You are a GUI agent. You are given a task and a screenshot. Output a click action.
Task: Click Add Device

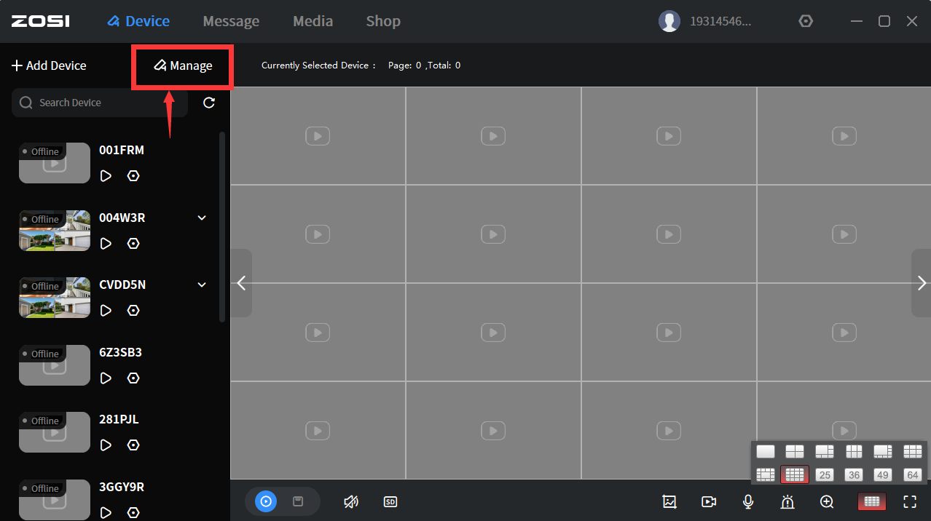click(x=49, y=65)
